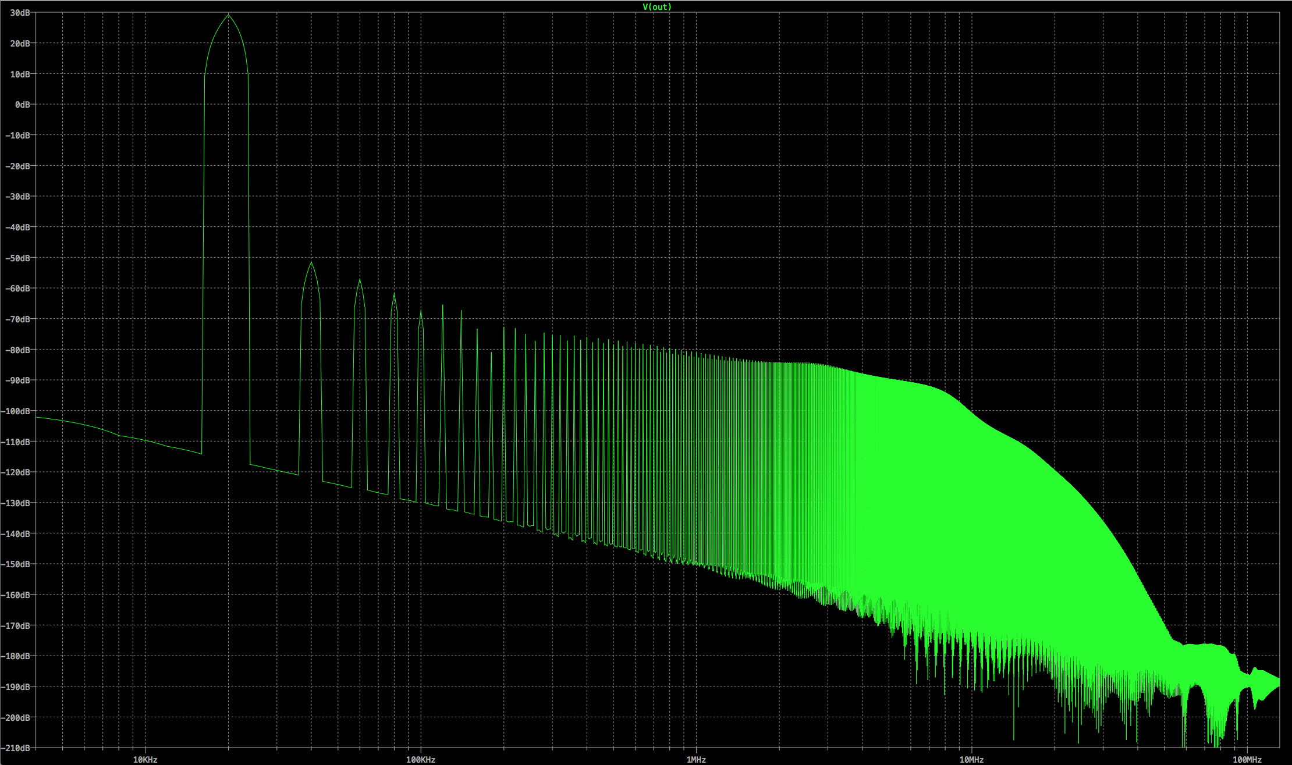
Task: Click the 30dB axis label
Action: (x=20, y=13)
